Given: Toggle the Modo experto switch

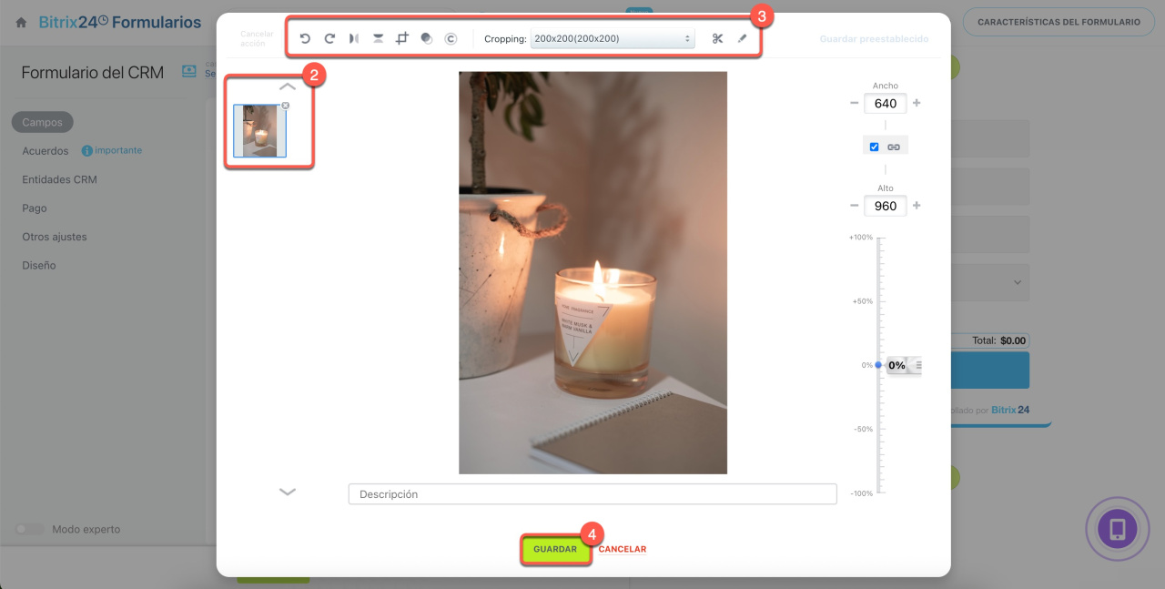Looking at the screenshot, I should [30, 529].
